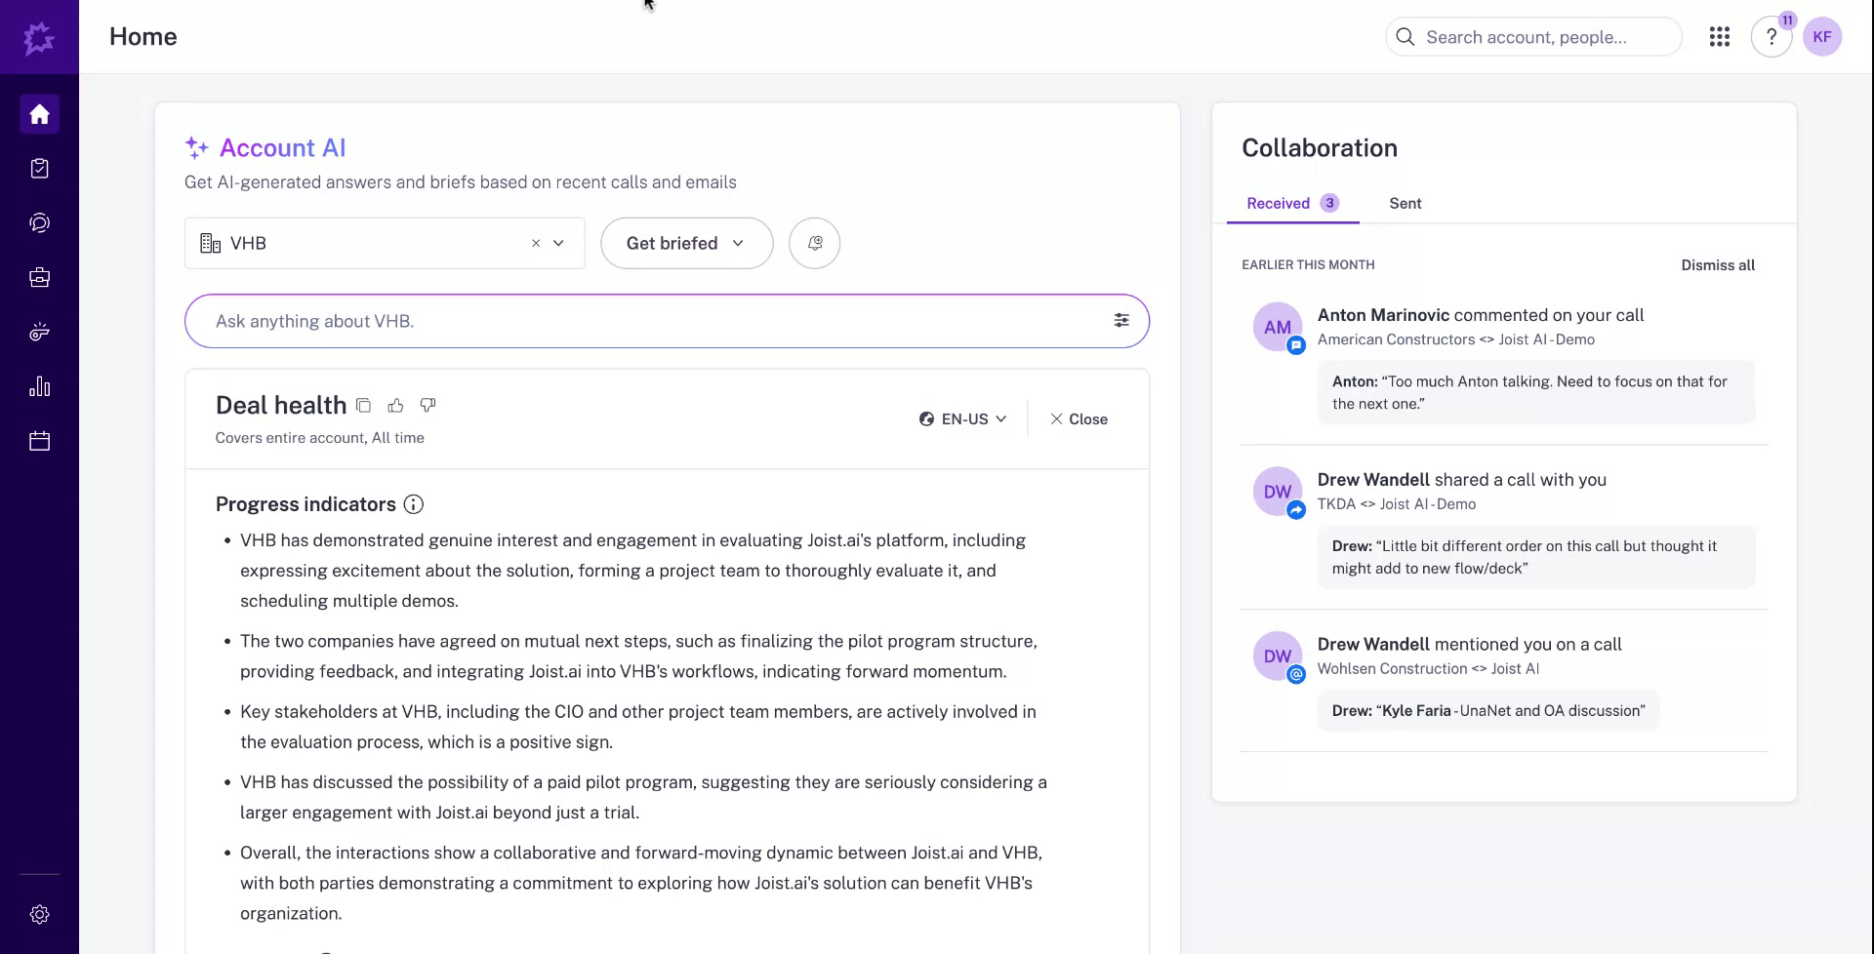Click the notification bell beside Get briefed
This screenshot has width=1874, height=954.
[815, 243]
